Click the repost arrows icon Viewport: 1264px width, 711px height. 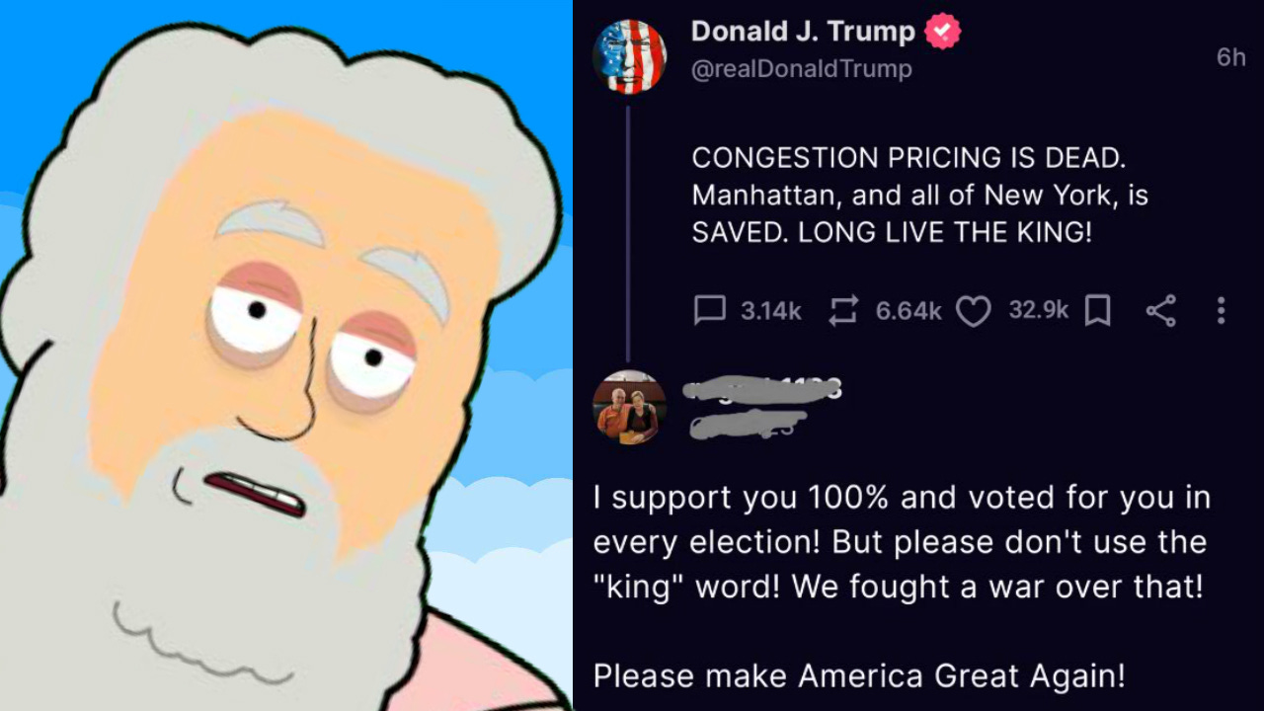[x=843, y=311]
